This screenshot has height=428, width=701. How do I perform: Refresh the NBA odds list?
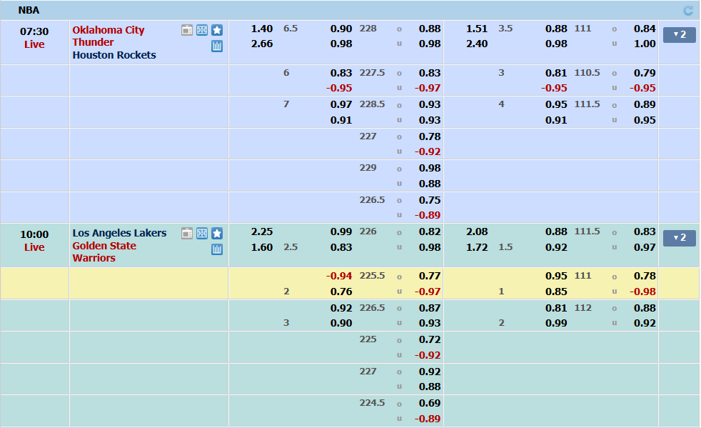[688, 10]
